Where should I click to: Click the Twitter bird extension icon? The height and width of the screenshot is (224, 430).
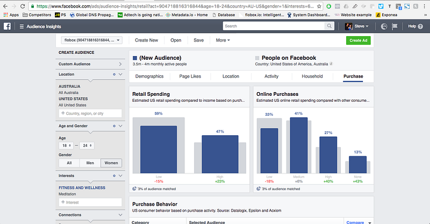pos(381,6)
